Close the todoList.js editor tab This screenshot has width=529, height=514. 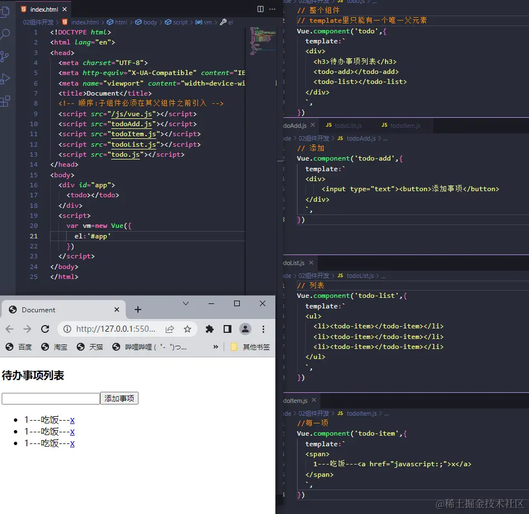[x=311, y=263]
